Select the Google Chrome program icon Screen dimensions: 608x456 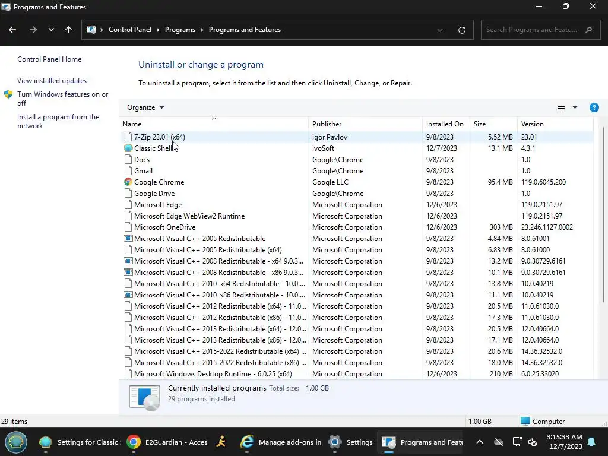(128, 182)
